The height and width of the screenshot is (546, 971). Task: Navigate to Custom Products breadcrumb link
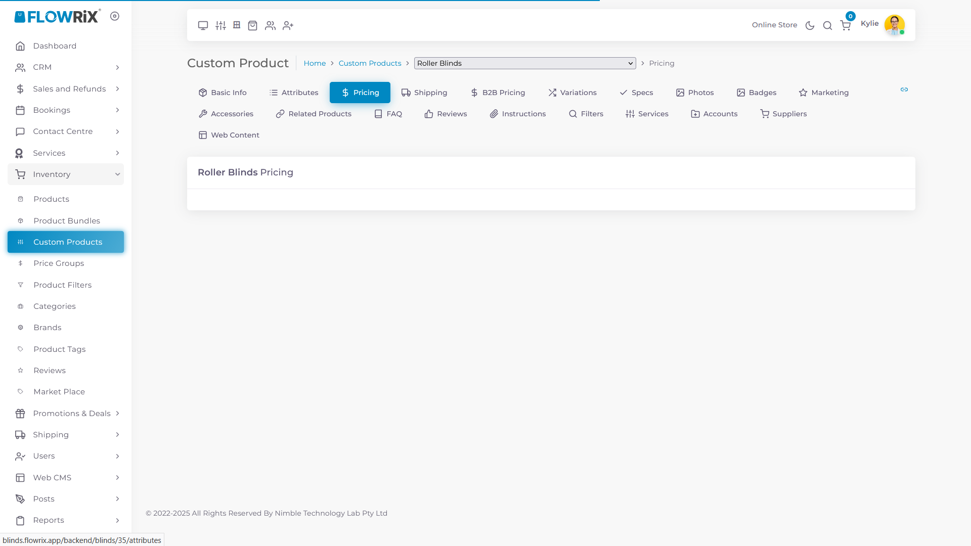pyautogui.click(x=370, y=63)
